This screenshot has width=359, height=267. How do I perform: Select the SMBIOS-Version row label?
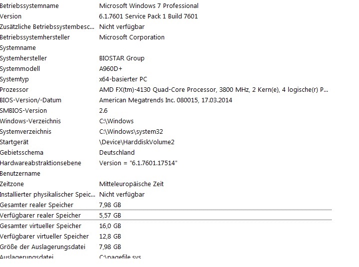23,111
